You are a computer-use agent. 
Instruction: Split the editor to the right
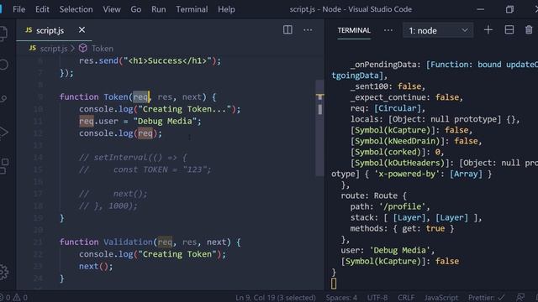coord(287,30)
